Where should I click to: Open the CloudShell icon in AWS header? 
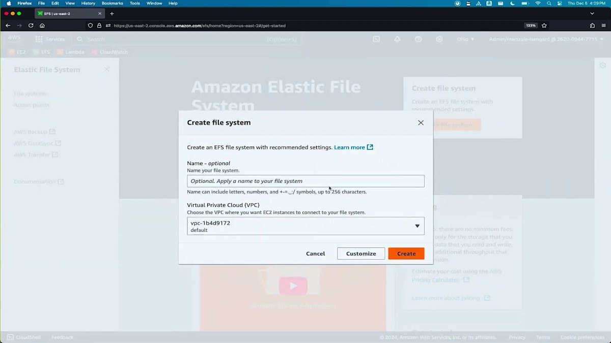376,39
